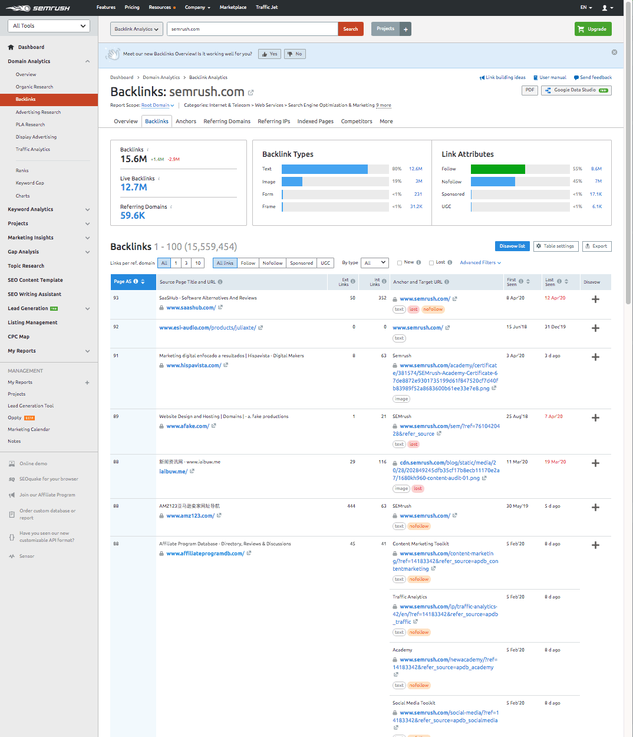The width and height of the screenshot is (633, 737).
Task: Open the All Tools dropdown
Action: click(x=49, y=26)
